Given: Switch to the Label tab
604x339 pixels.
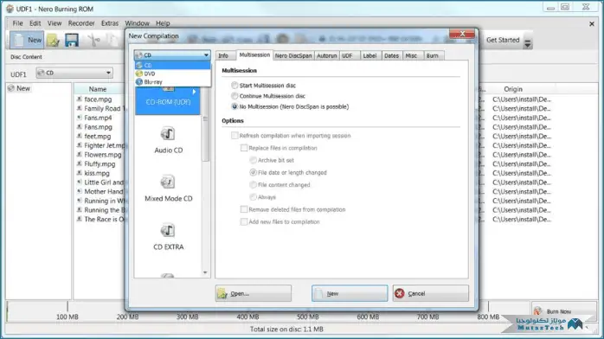Looking at the screenshot, I should [x=369, y=56].
